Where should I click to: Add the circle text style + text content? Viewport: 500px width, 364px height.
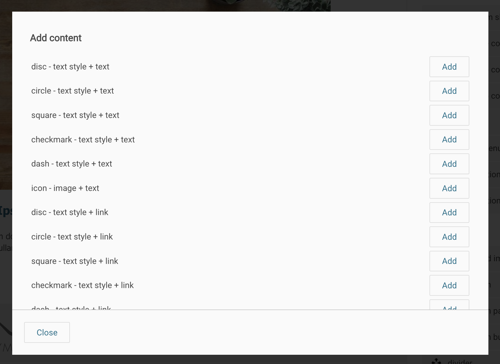point(449,91)
